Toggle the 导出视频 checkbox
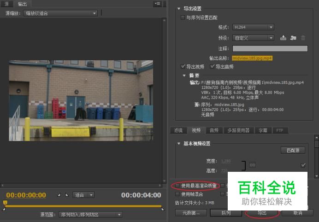Image resolution: width=319 pixels, height=222 pixels. pos(183,66)
